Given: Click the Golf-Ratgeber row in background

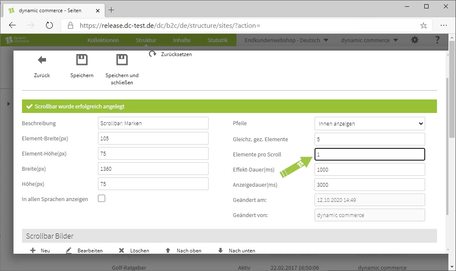Looking at the screenshot, I should point(129,268).
